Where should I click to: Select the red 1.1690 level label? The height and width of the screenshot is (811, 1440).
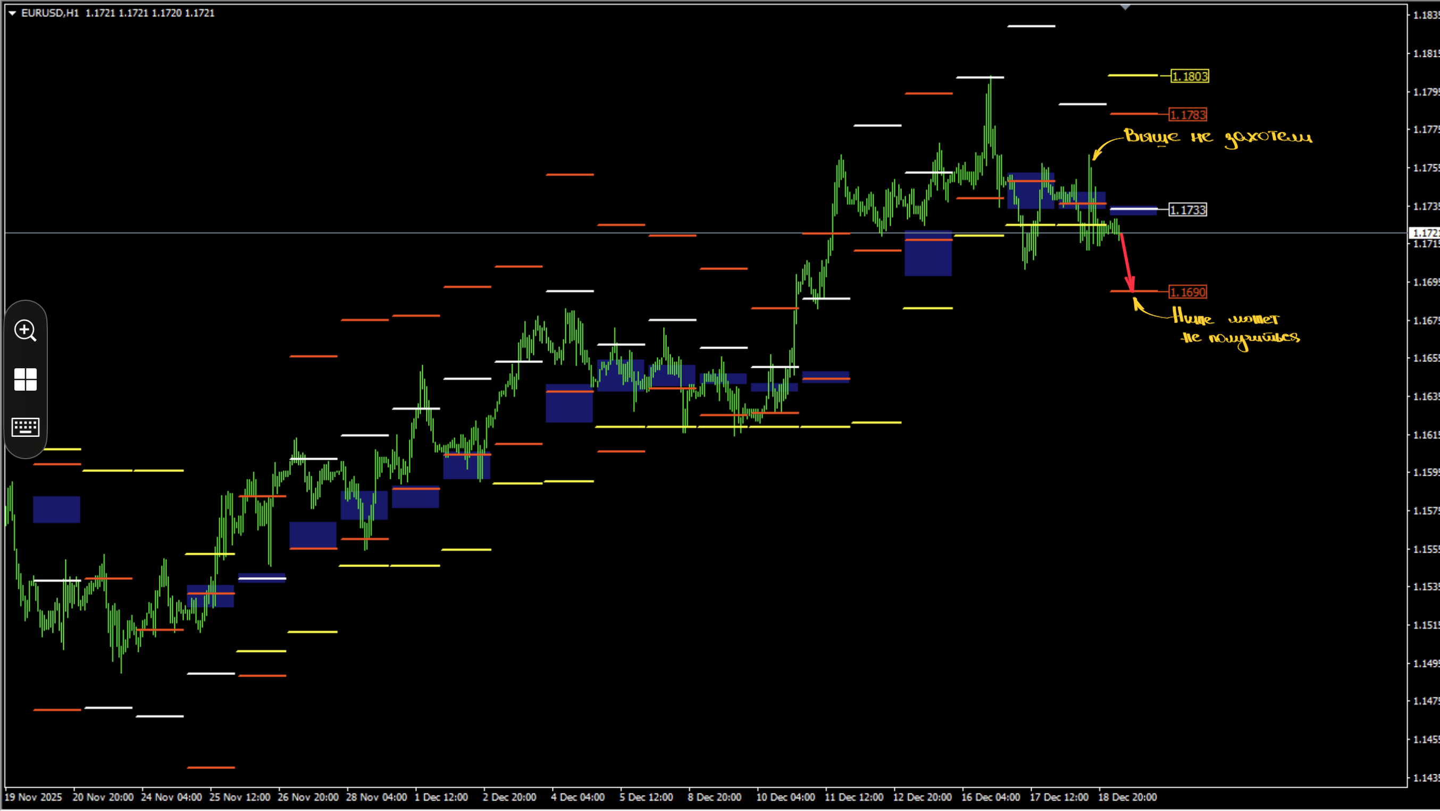[x=1188, y=292]
